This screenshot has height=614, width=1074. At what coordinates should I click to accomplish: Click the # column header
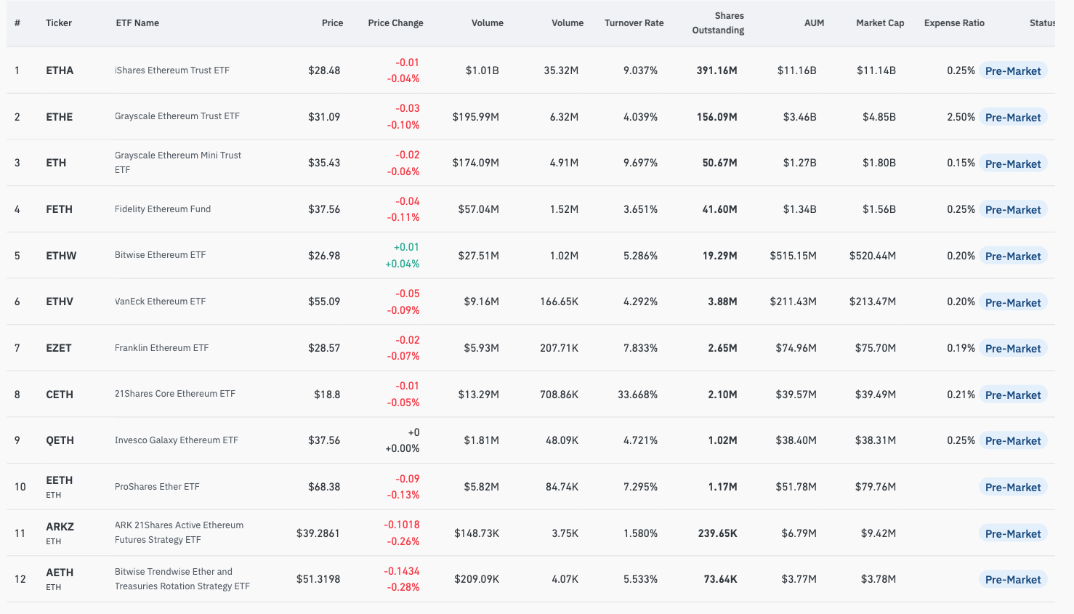[17, 23]
